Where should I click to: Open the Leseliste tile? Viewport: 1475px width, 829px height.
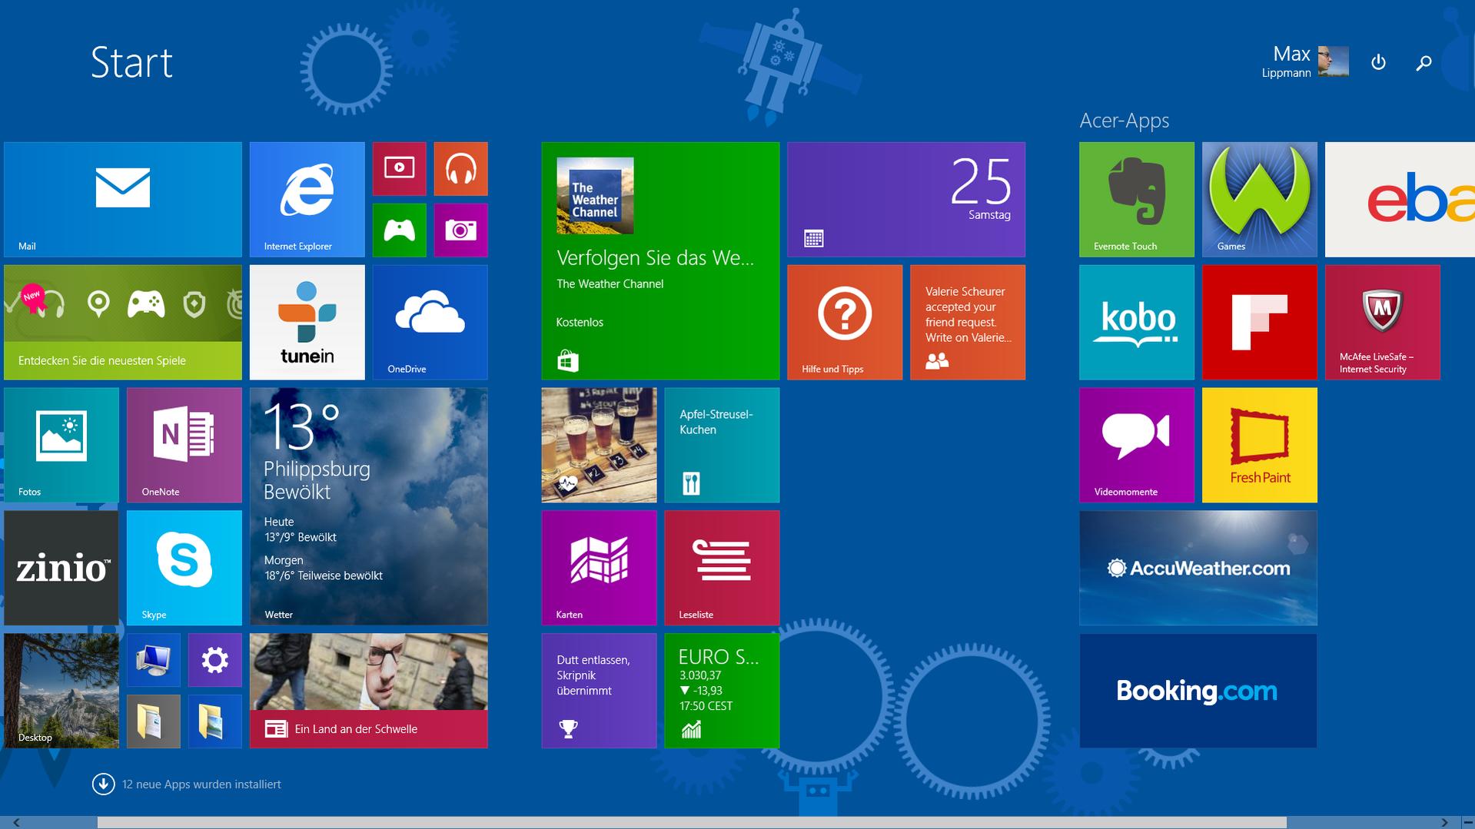723,569
